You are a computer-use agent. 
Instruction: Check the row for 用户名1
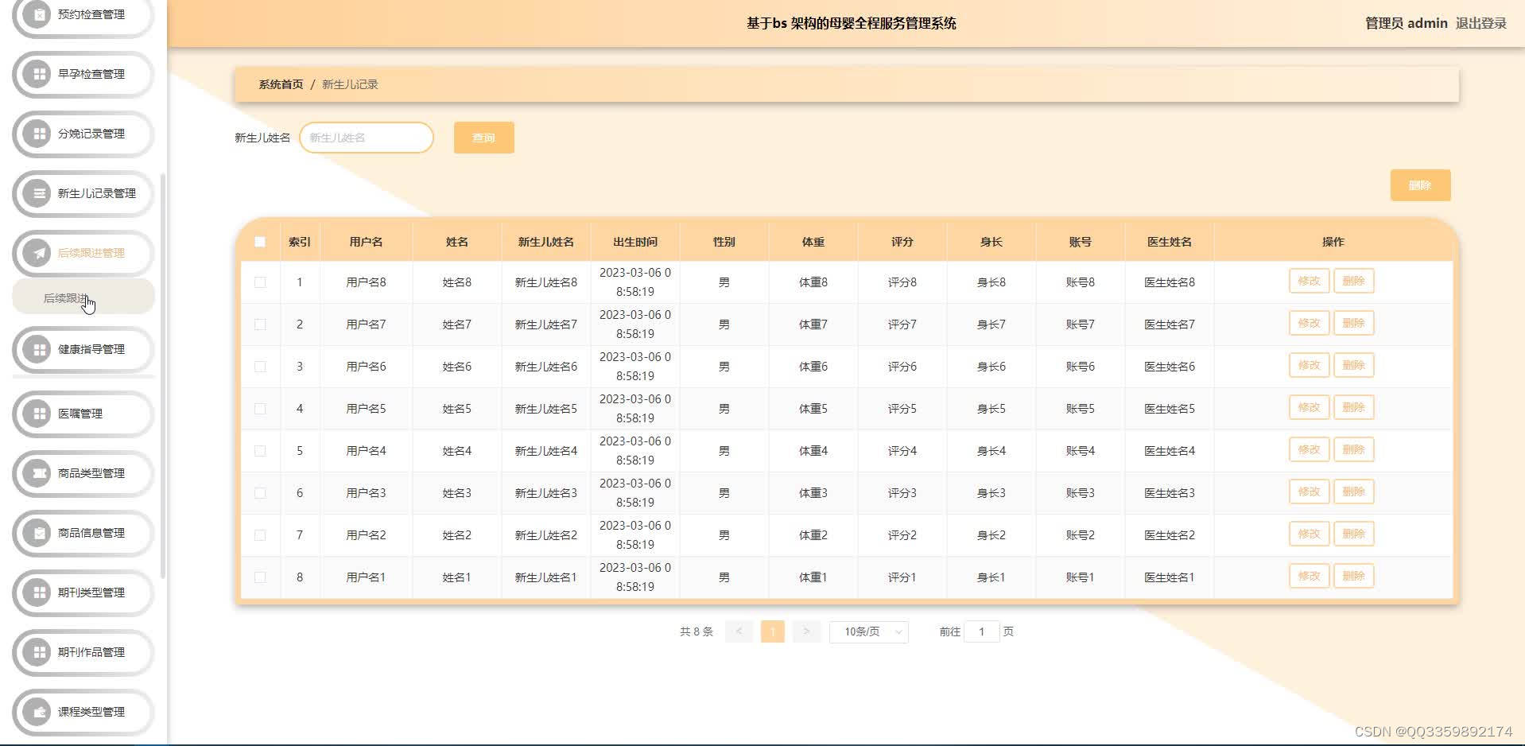tap(260, 577)
